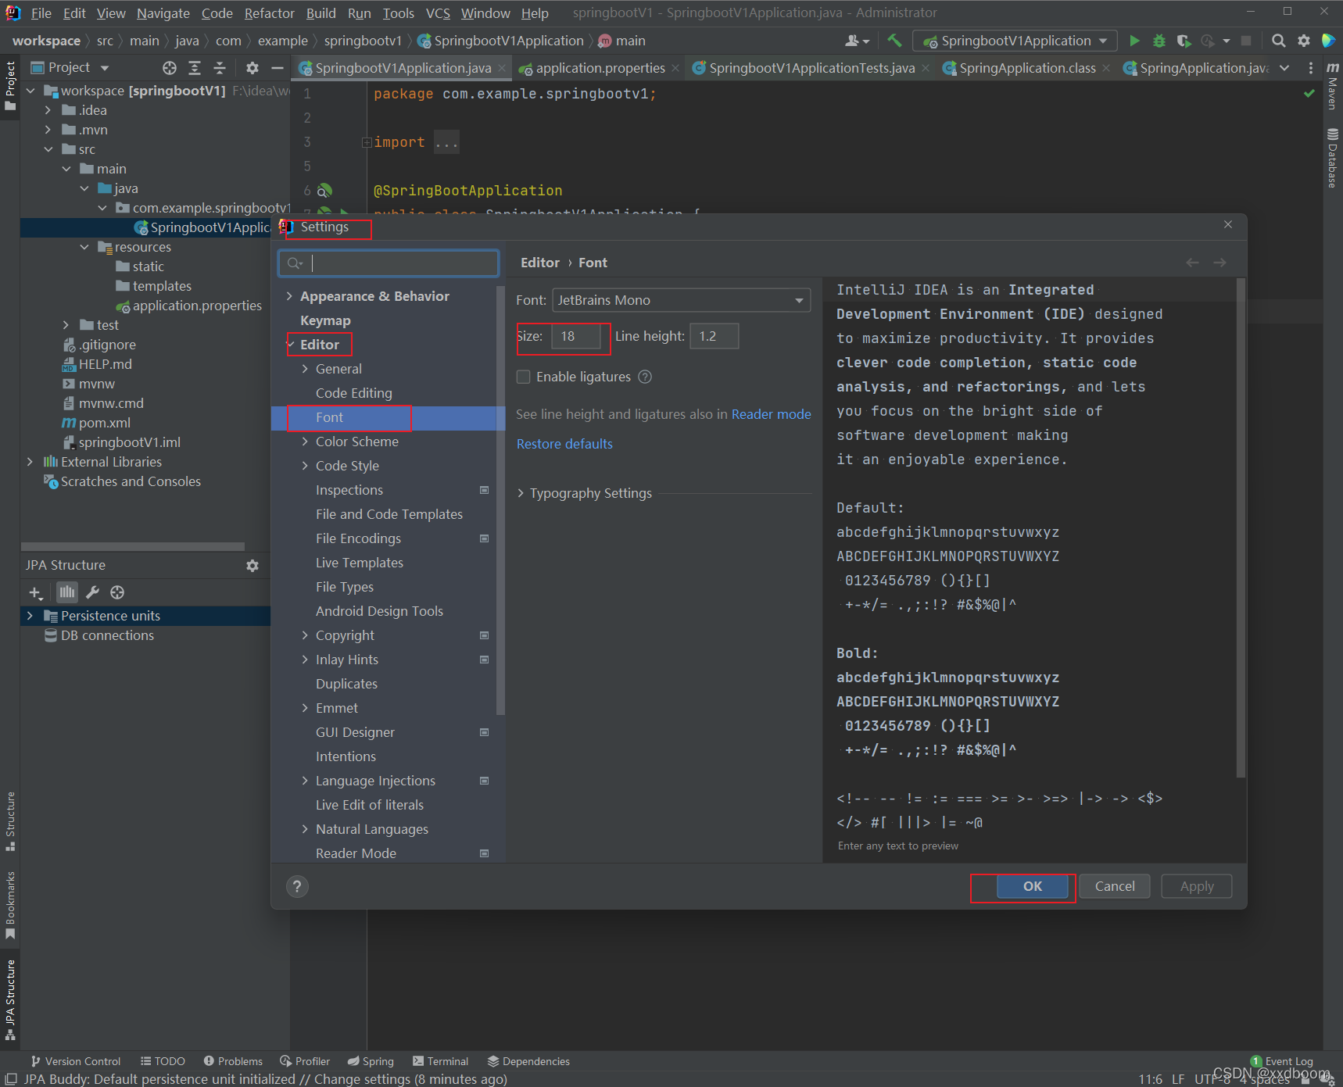Open Project panel options gear
The width and height of the screenshot is (1343, 1087).
pos(252,68)
